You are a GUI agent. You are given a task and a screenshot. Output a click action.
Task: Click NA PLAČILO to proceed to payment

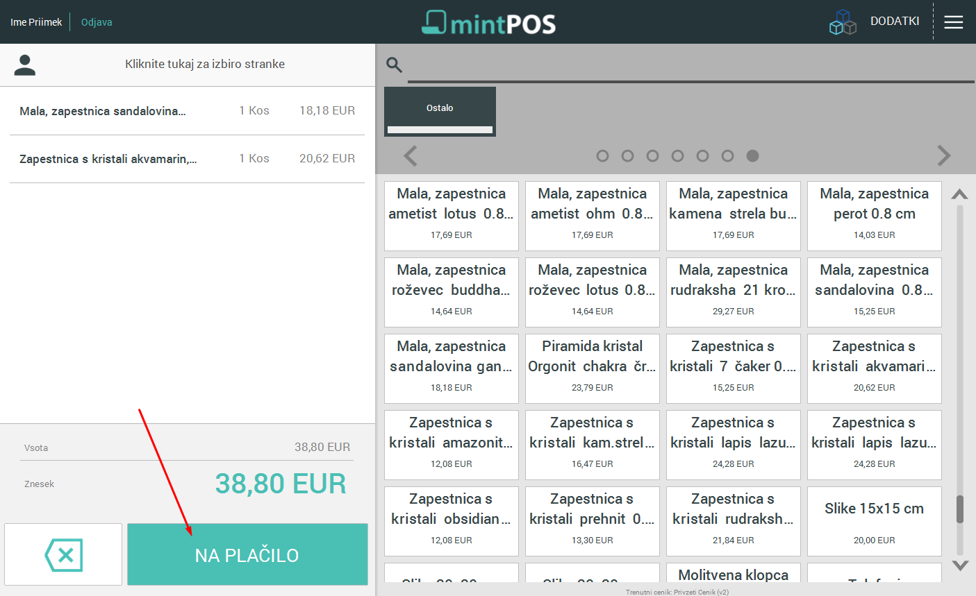[x=247, y=555]
